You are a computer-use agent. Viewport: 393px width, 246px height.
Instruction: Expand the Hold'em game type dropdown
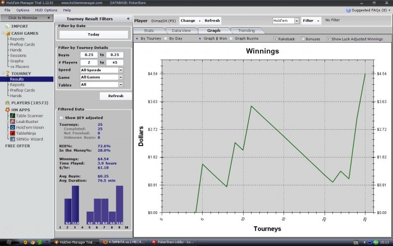tap(286, 21)
